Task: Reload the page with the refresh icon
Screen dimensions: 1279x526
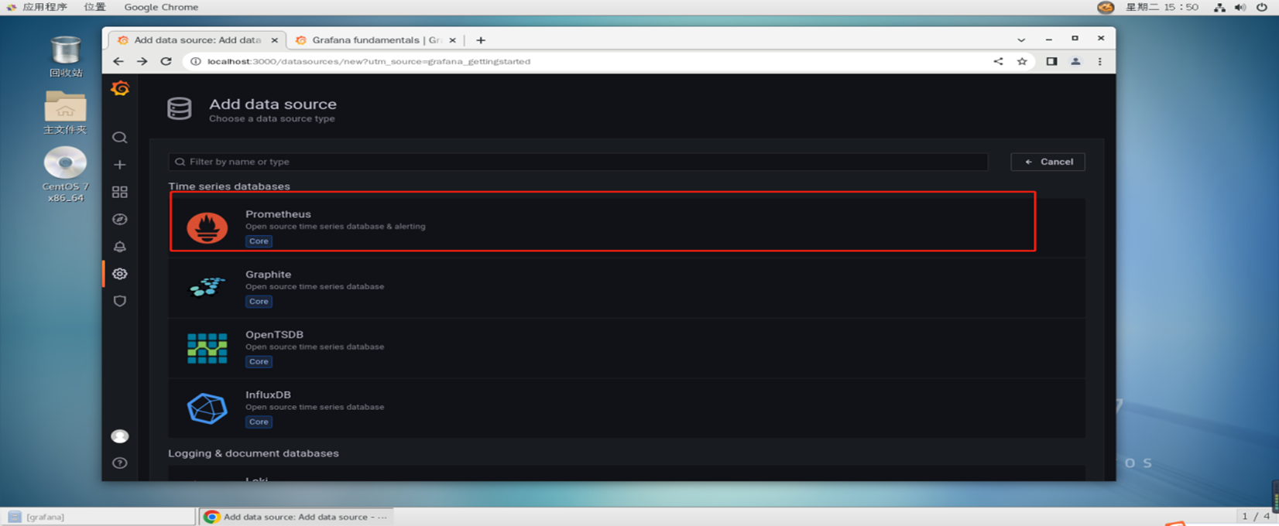Action: [x=166, y=61]
